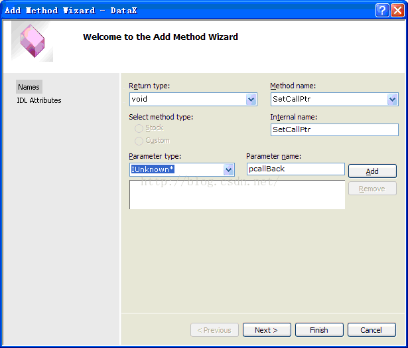
Task: Click the Parameter name pcallBack field
Action: click(296, 169)
